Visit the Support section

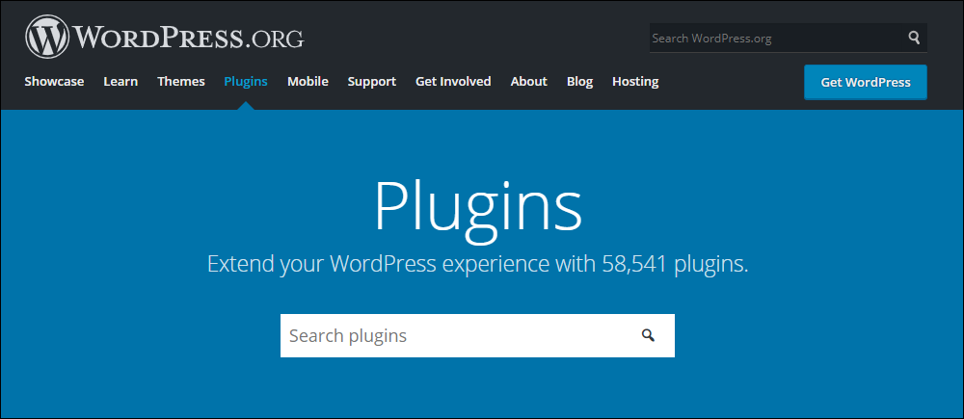(x=372, y=82)
